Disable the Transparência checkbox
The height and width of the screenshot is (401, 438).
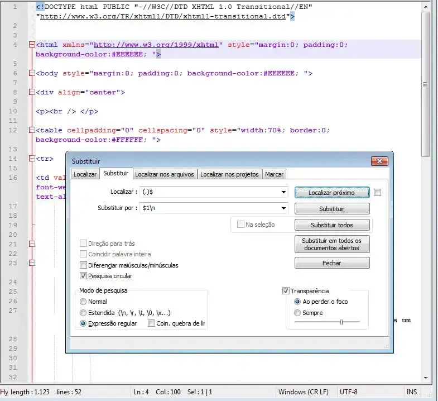click(x=286, y=291)
